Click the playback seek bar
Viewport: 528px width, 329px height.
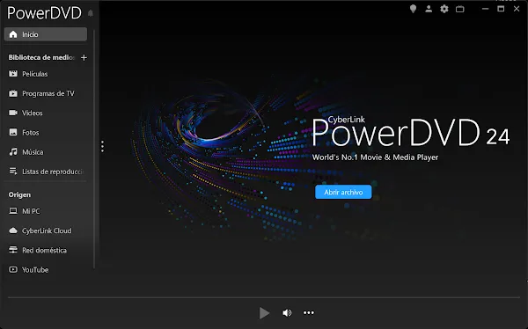(x=264, y=297)
